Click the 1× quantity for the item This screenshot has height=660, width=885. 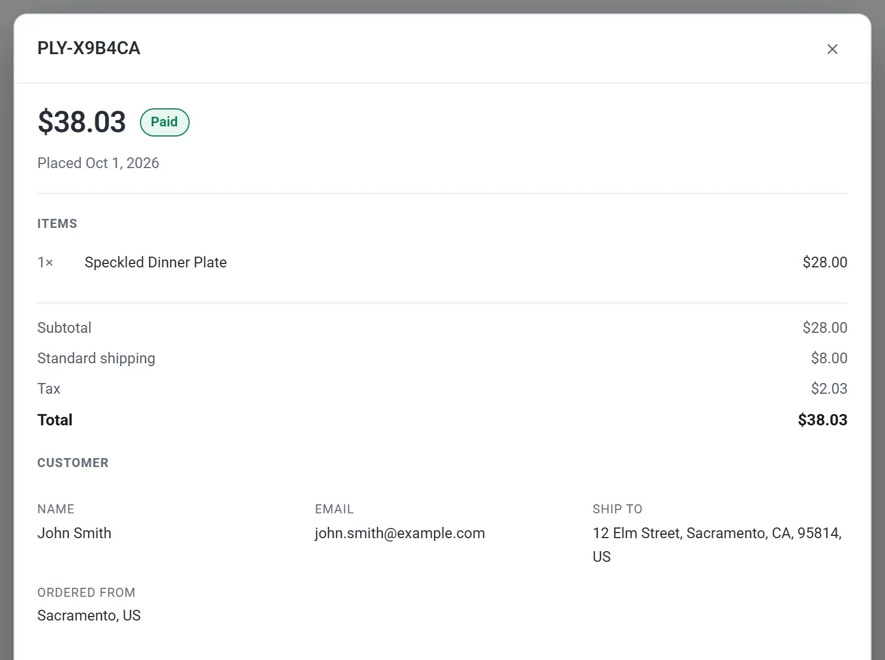coord(45,262)
